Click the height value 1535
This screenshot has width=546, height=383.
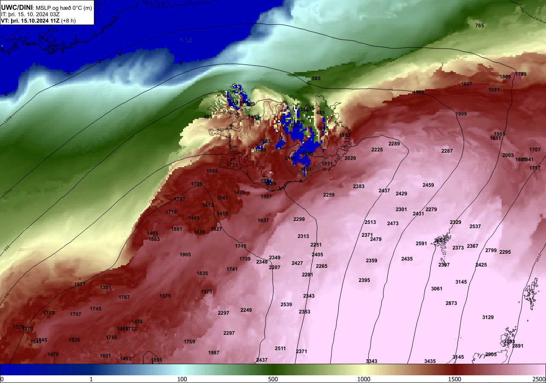(74, 340)
